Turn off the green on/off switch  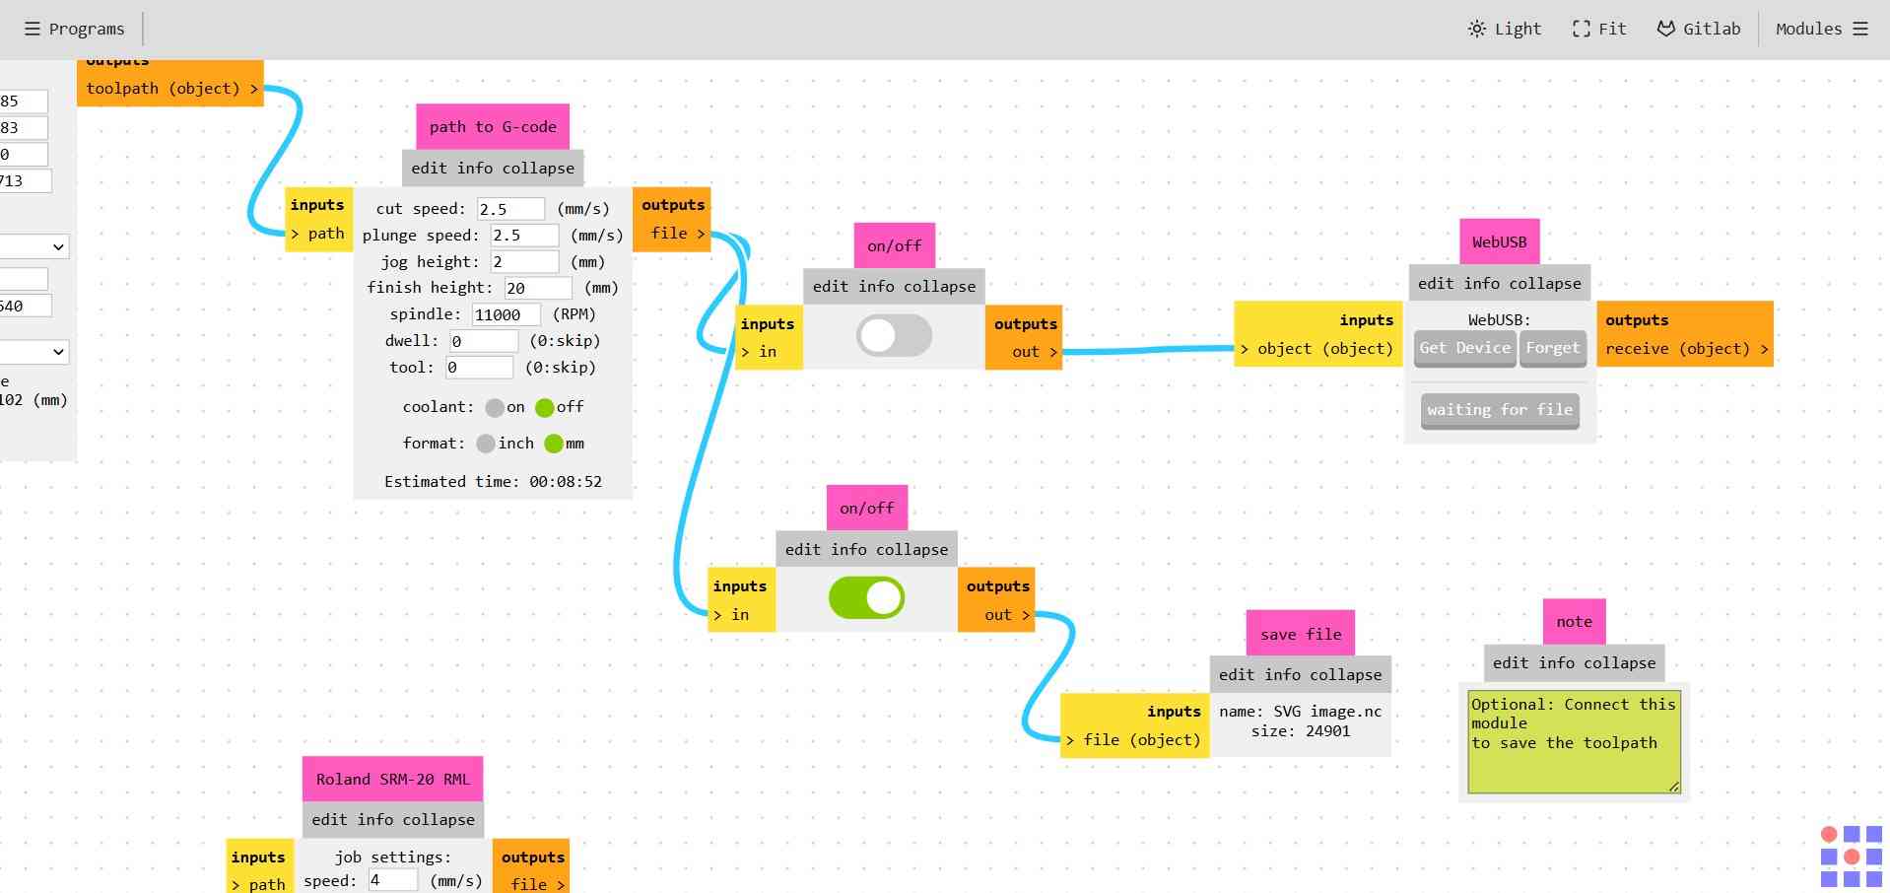click(x=866, y=597)
